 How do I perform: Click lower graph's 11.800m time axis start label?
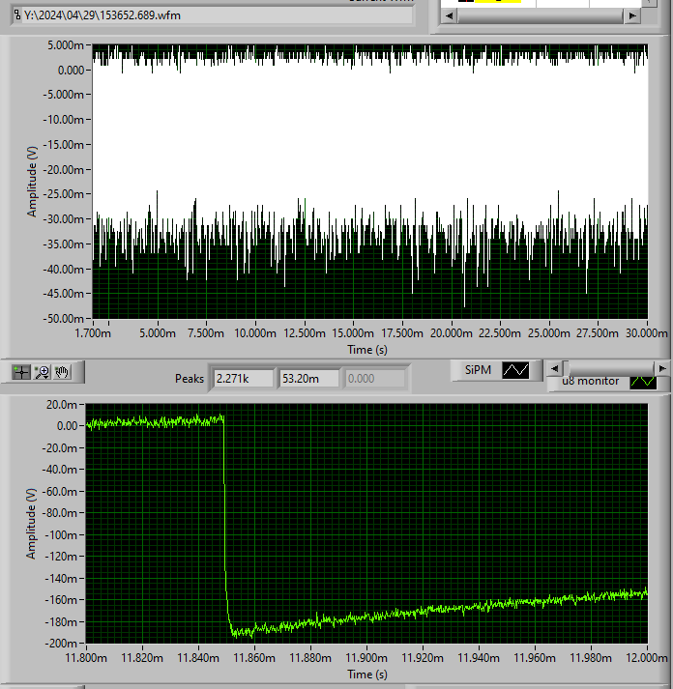pyautogui.click(x=88, y=659)
